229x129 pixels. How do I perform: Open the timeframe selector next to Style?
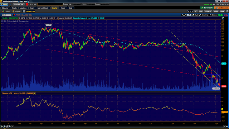tap(189, 15)
